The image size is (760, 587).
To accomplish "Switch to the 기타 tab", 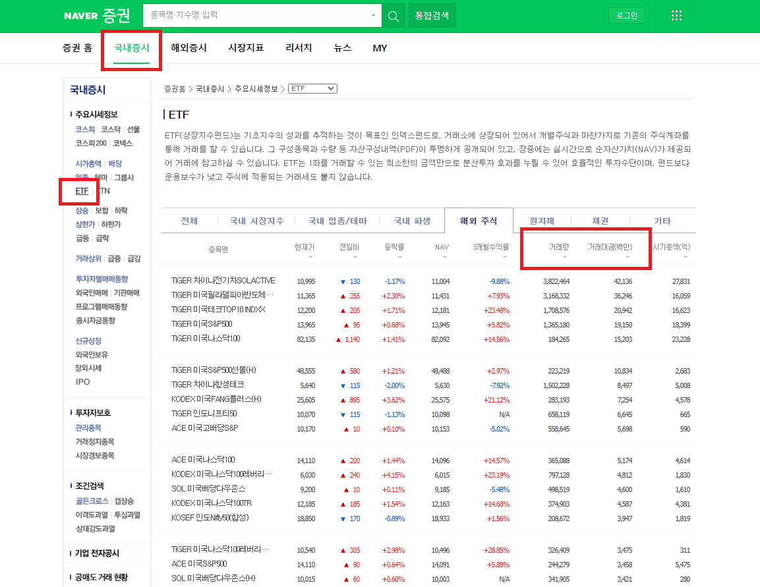I will [x=662, y=221].
